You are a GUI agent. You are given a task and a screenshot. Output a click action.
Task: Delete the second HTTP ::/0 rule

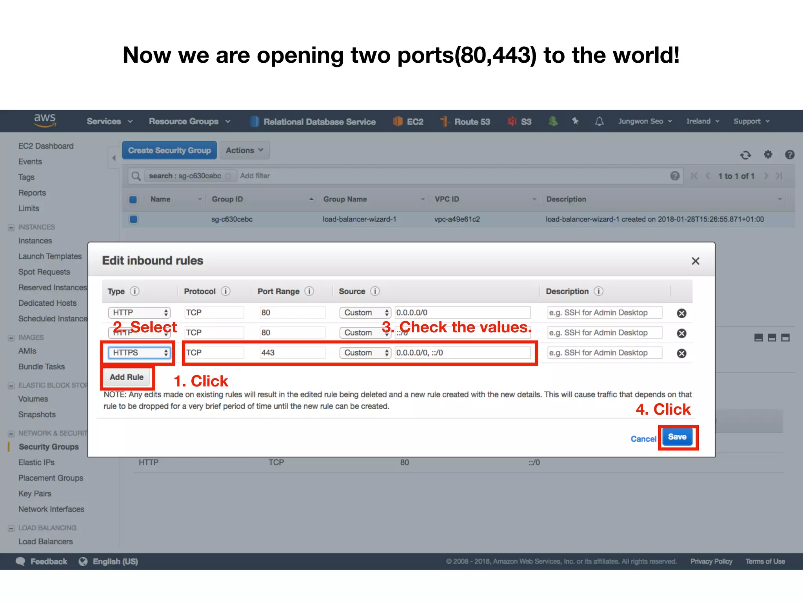coord(682,333)
